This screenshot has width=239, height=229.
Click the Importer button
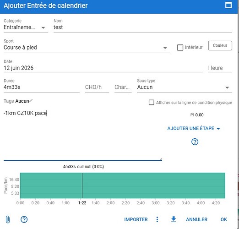tap(136, 219)
